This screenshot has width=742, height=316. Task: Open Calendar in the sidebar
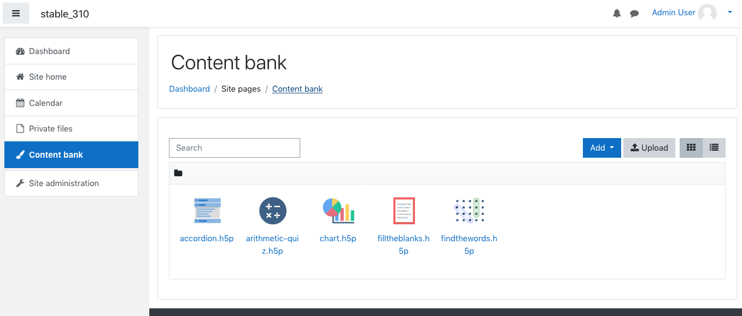click(71, 103)
